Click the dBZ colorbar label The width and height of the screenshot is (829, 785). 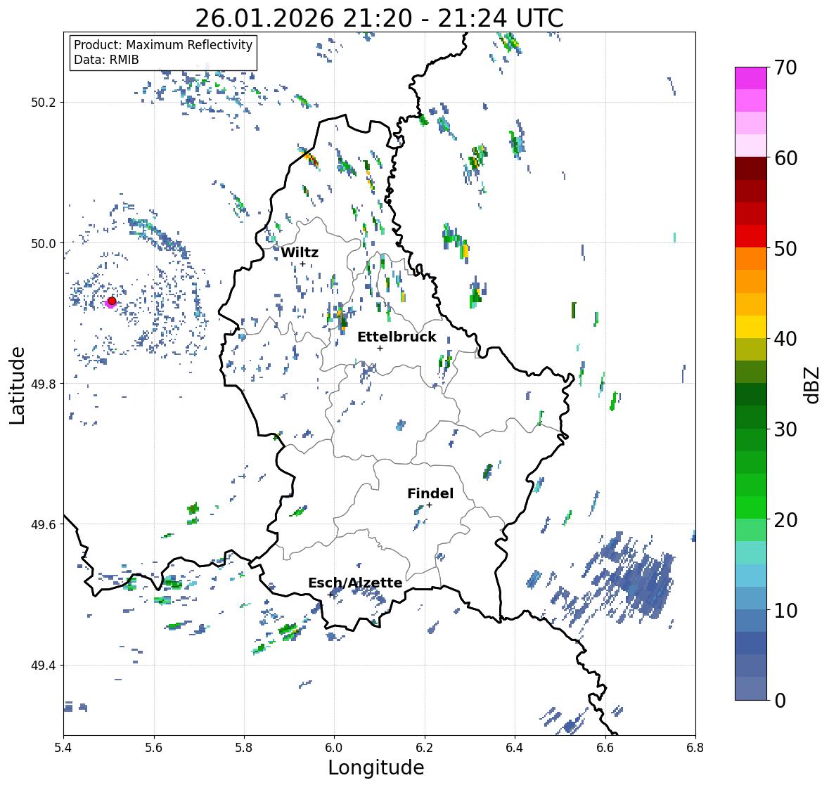[x=812, y=384]
